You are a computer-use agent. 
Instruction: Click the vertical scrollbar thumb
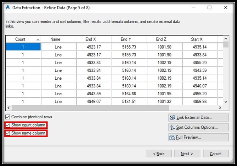click(x=226, y=44)
